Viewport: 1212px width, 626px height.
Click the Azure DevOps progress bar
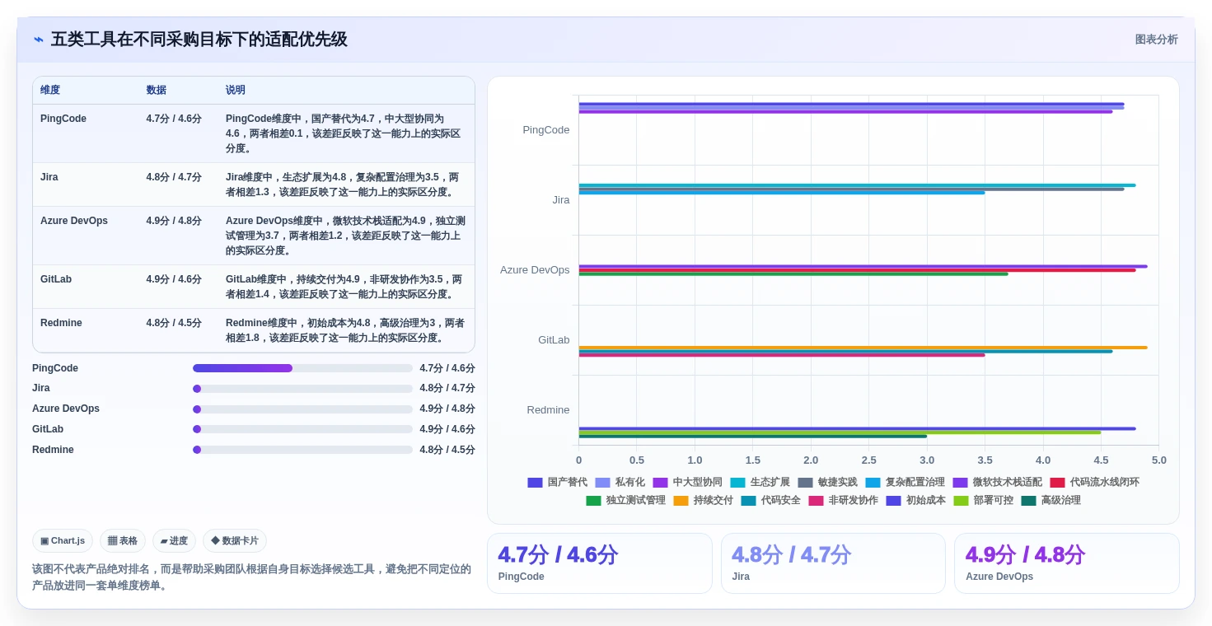tap(302, 409)
